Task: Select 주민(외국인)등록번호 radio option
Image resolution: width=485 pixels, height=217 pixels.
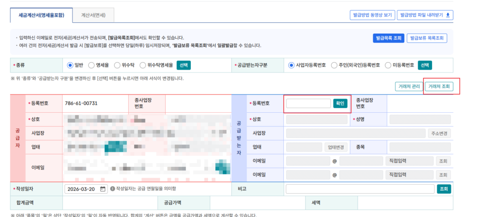Action: pos(334,65)
